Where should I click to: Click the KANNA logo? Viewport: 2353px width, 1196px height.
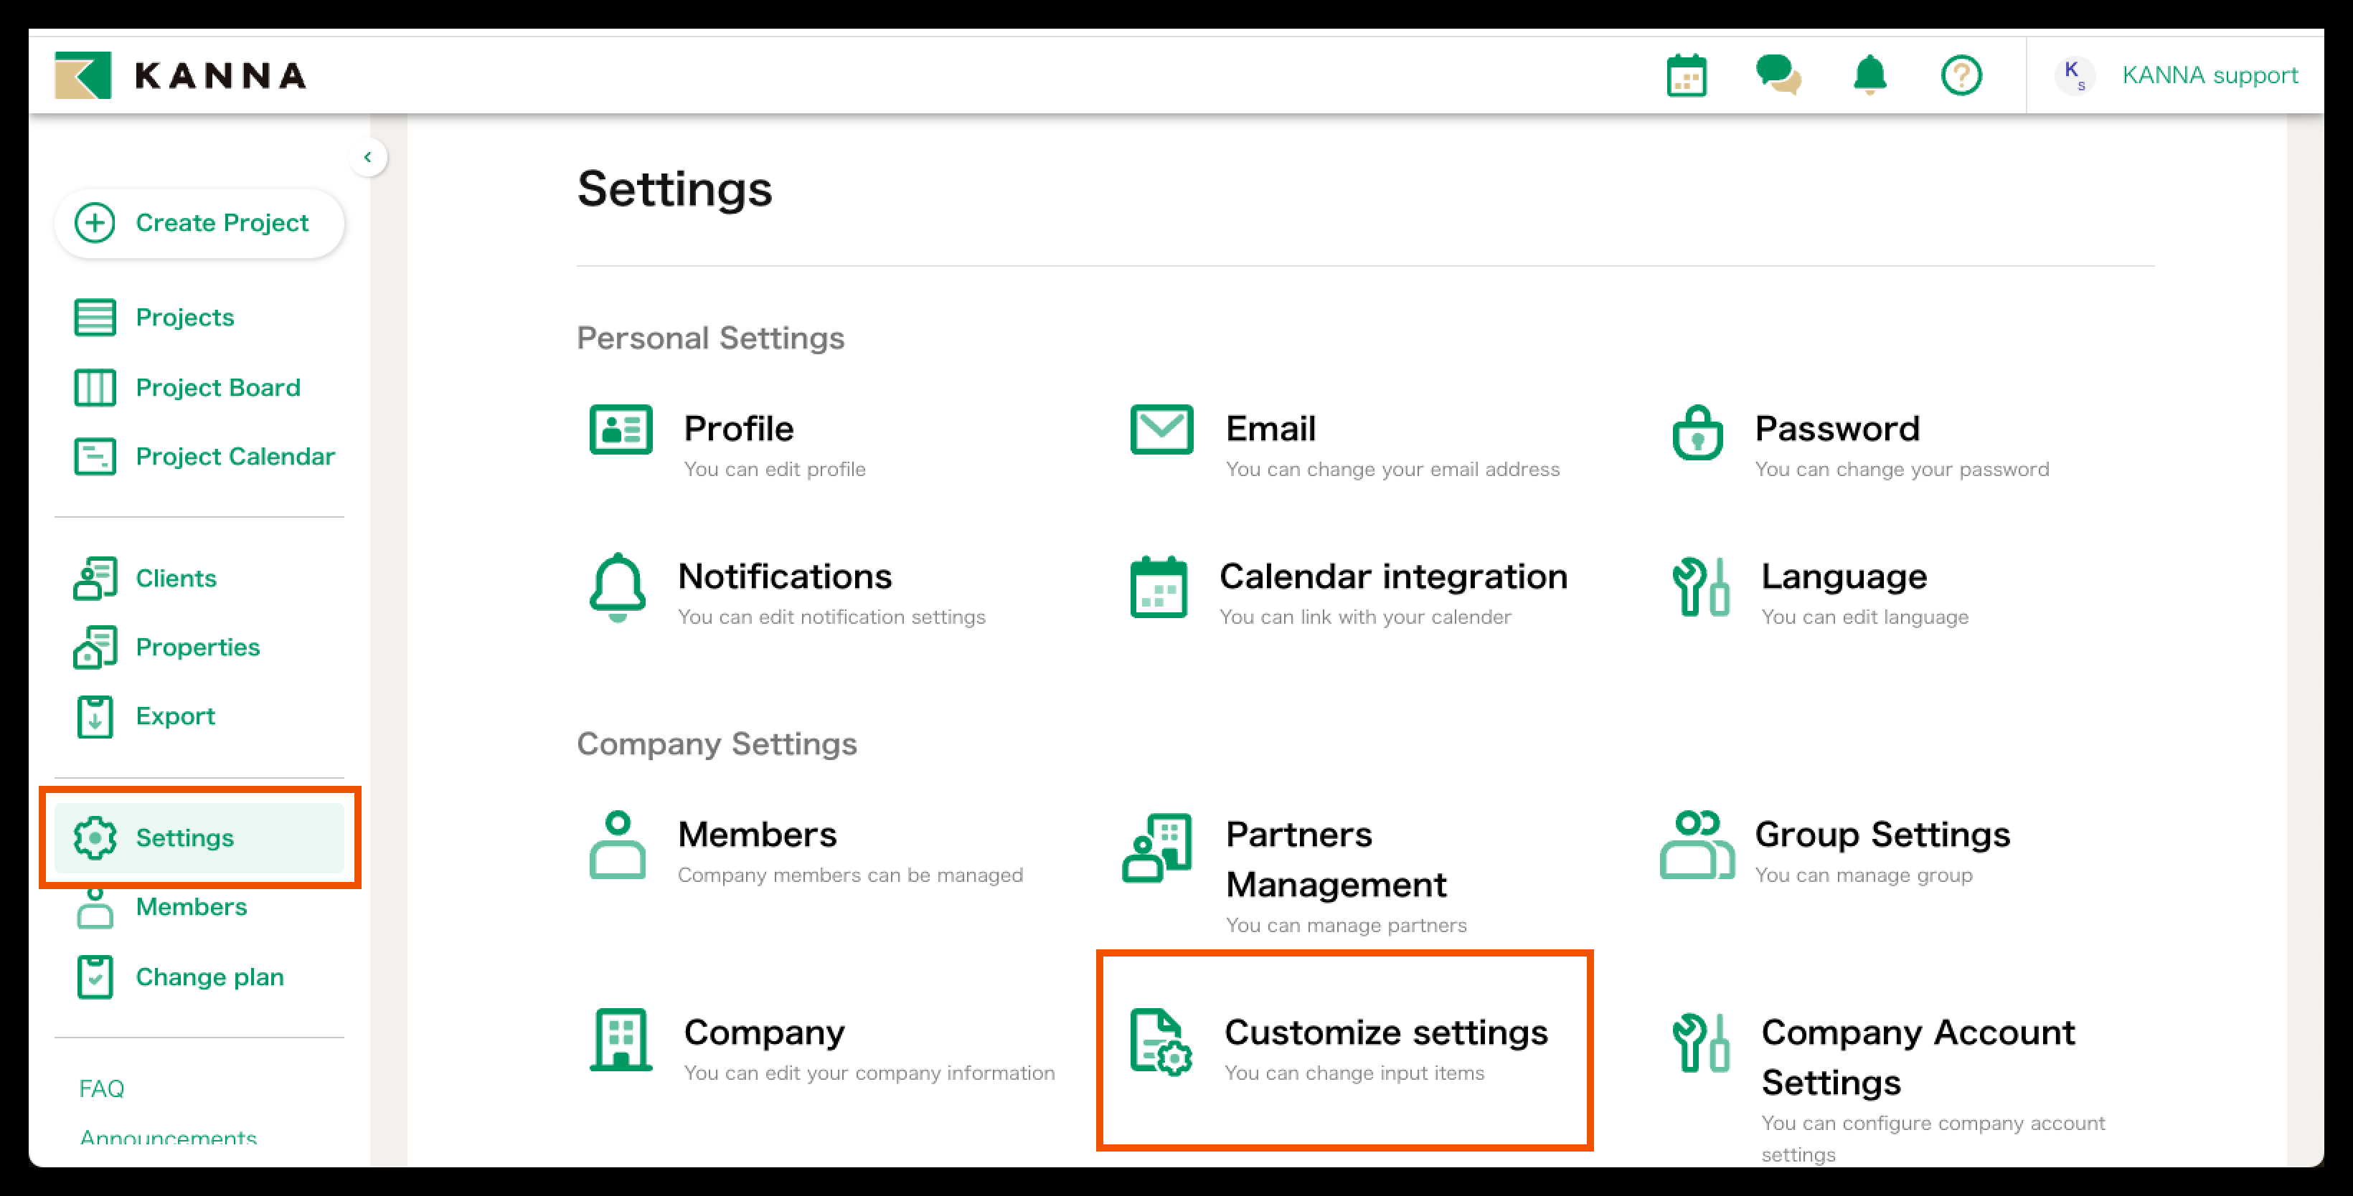tap(181, 75)
